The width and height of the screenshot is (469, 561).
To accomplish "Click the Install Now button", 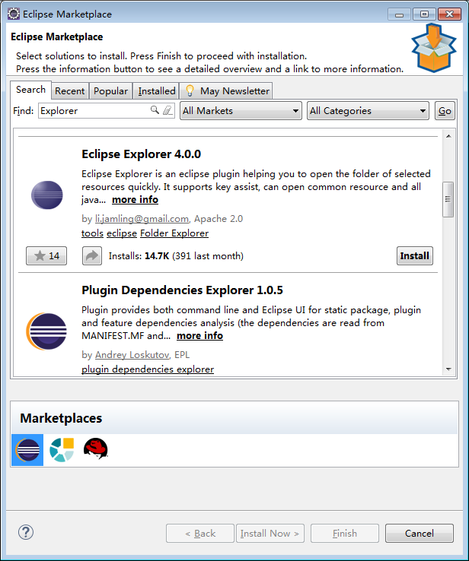I will pos(270,534).
